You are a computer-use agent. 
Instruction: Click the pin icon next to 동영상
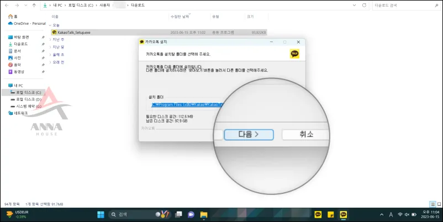point(43,72)
